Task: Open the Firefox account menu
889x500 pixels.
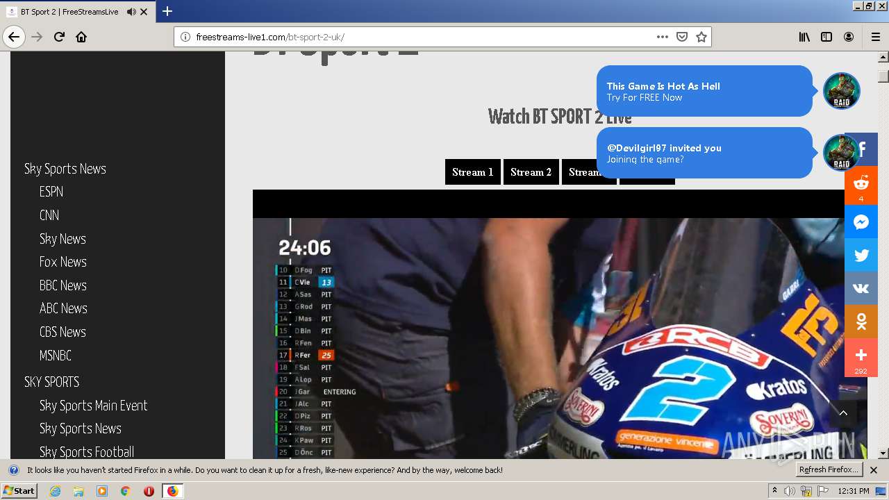Action: click(x=849, y=37)
